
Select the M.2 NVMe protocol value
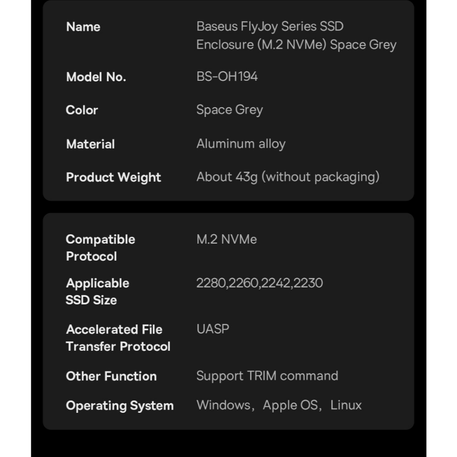coord(227,239)
